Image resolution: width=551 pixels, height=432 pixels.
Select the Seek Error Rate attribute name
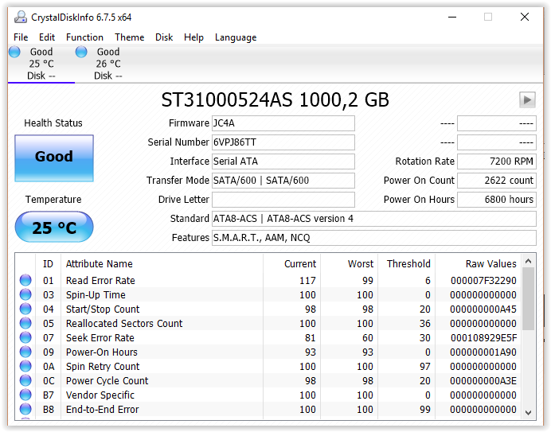coord(100,337)
